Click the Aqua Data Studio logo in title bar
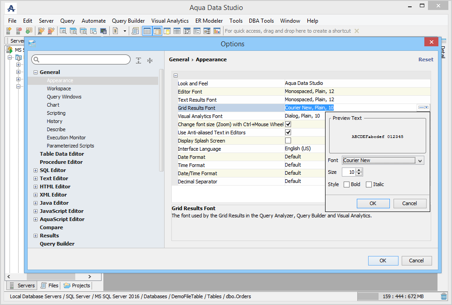Screen dimensions: 452x305 11,8
